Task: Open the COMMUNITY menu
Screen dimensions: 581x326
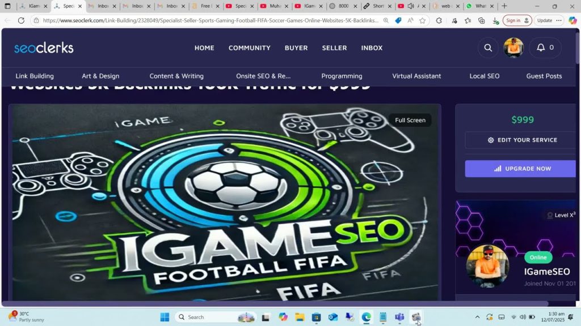Action: (x=250, y=48)
